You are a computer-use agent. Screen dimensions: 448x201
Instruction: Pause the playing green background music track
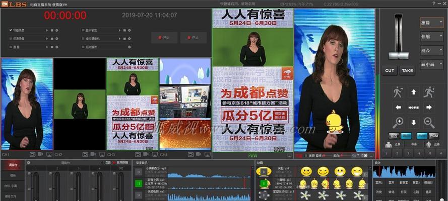pos(138,183)
